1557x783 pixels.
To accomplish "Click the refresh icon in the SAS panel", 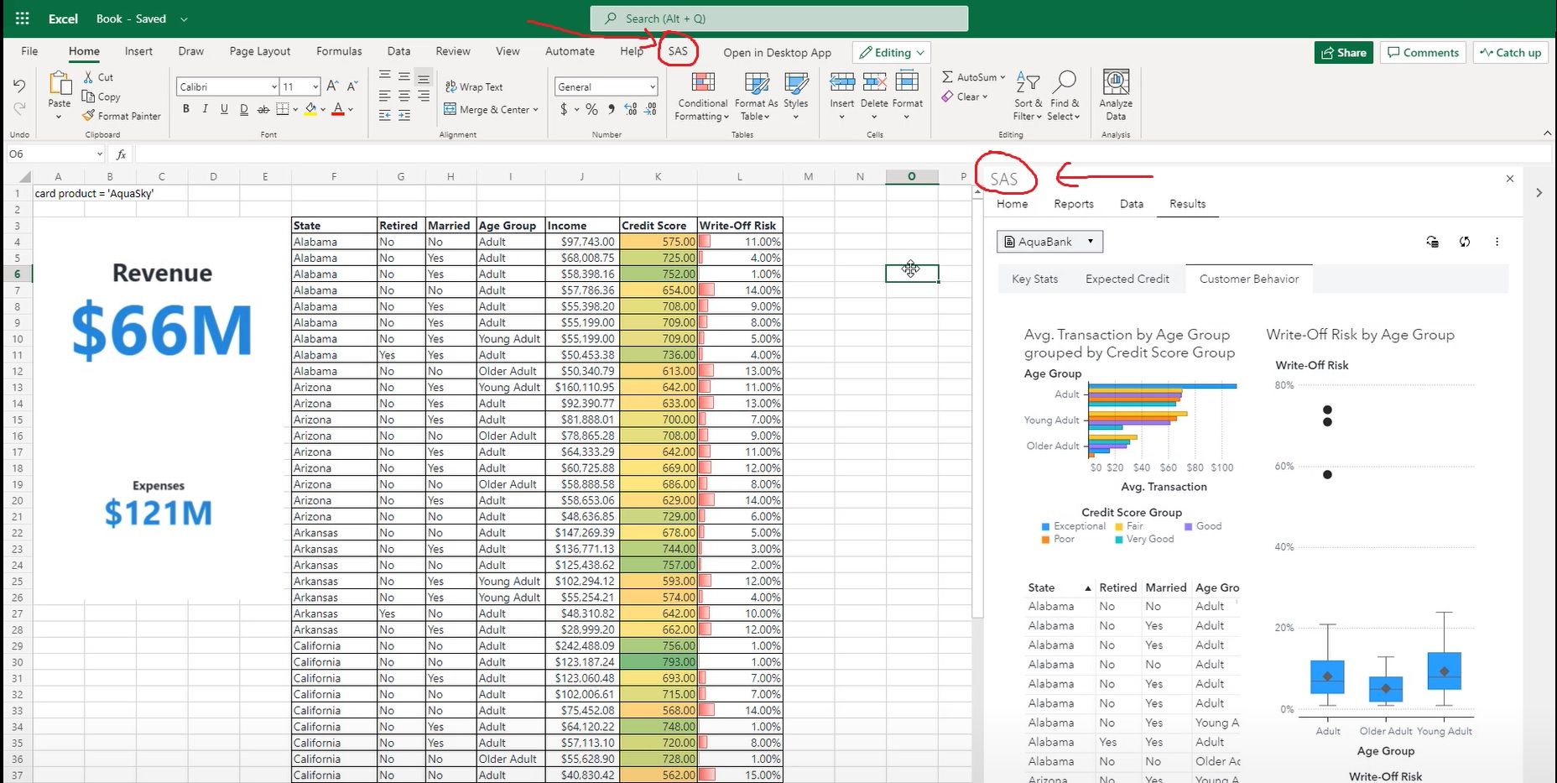I will click(x=1465, y=242).
